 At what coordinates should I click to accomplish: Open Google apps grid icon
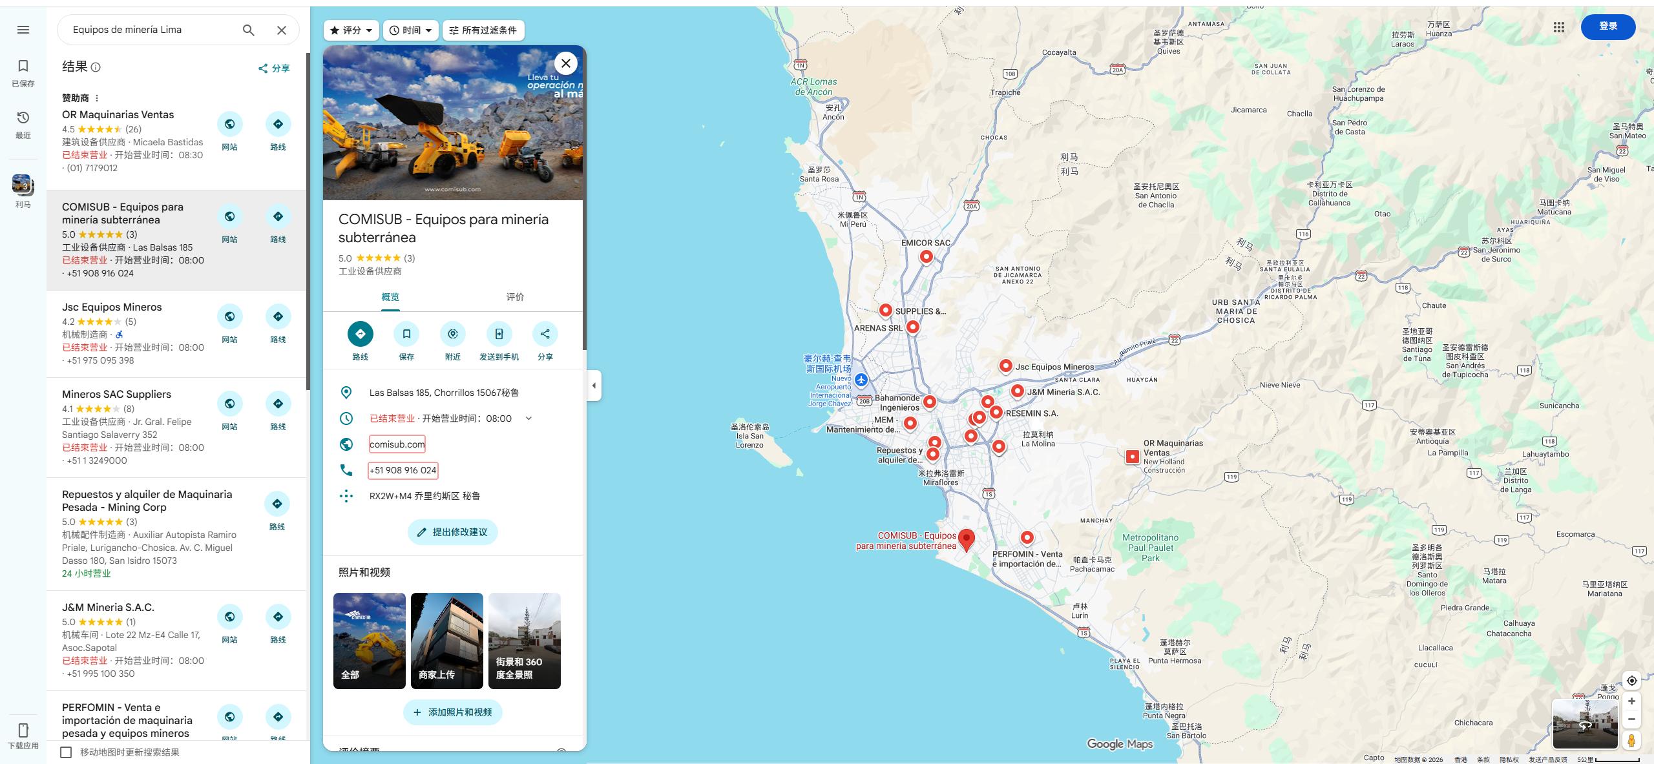point(1559,27)
